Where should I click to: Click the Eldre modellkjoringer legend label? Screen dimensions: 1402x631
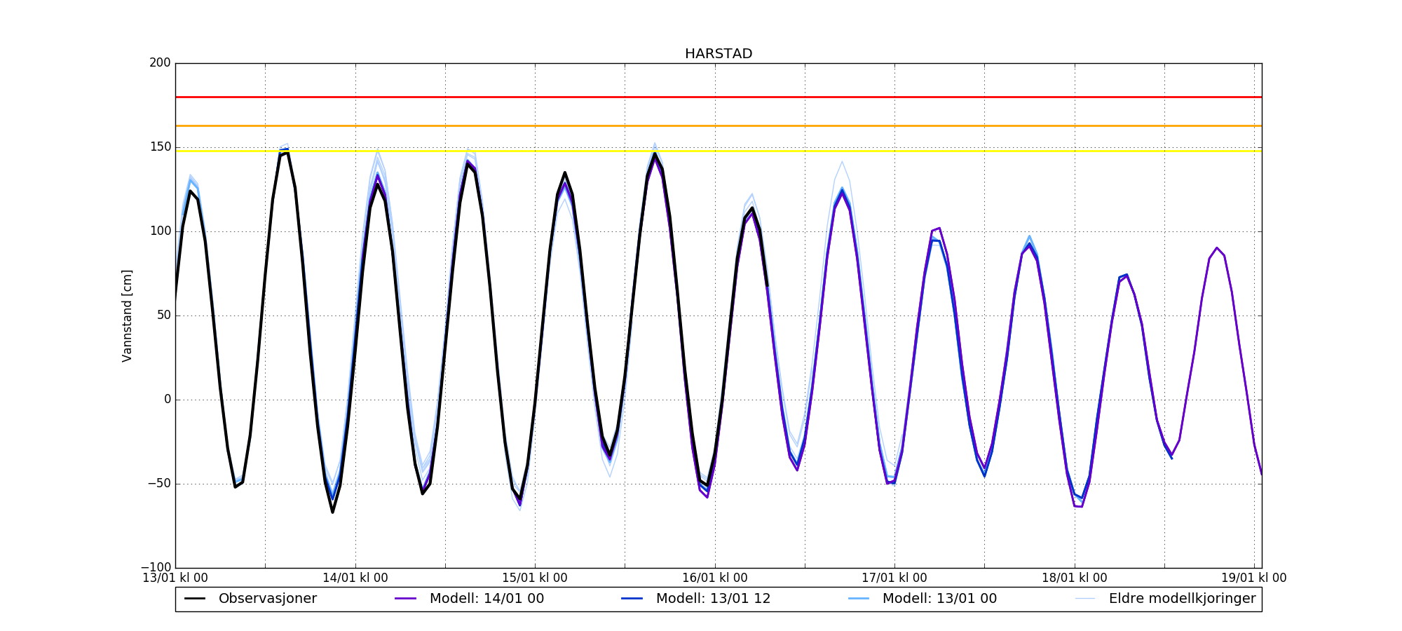tap(1183, 599)
